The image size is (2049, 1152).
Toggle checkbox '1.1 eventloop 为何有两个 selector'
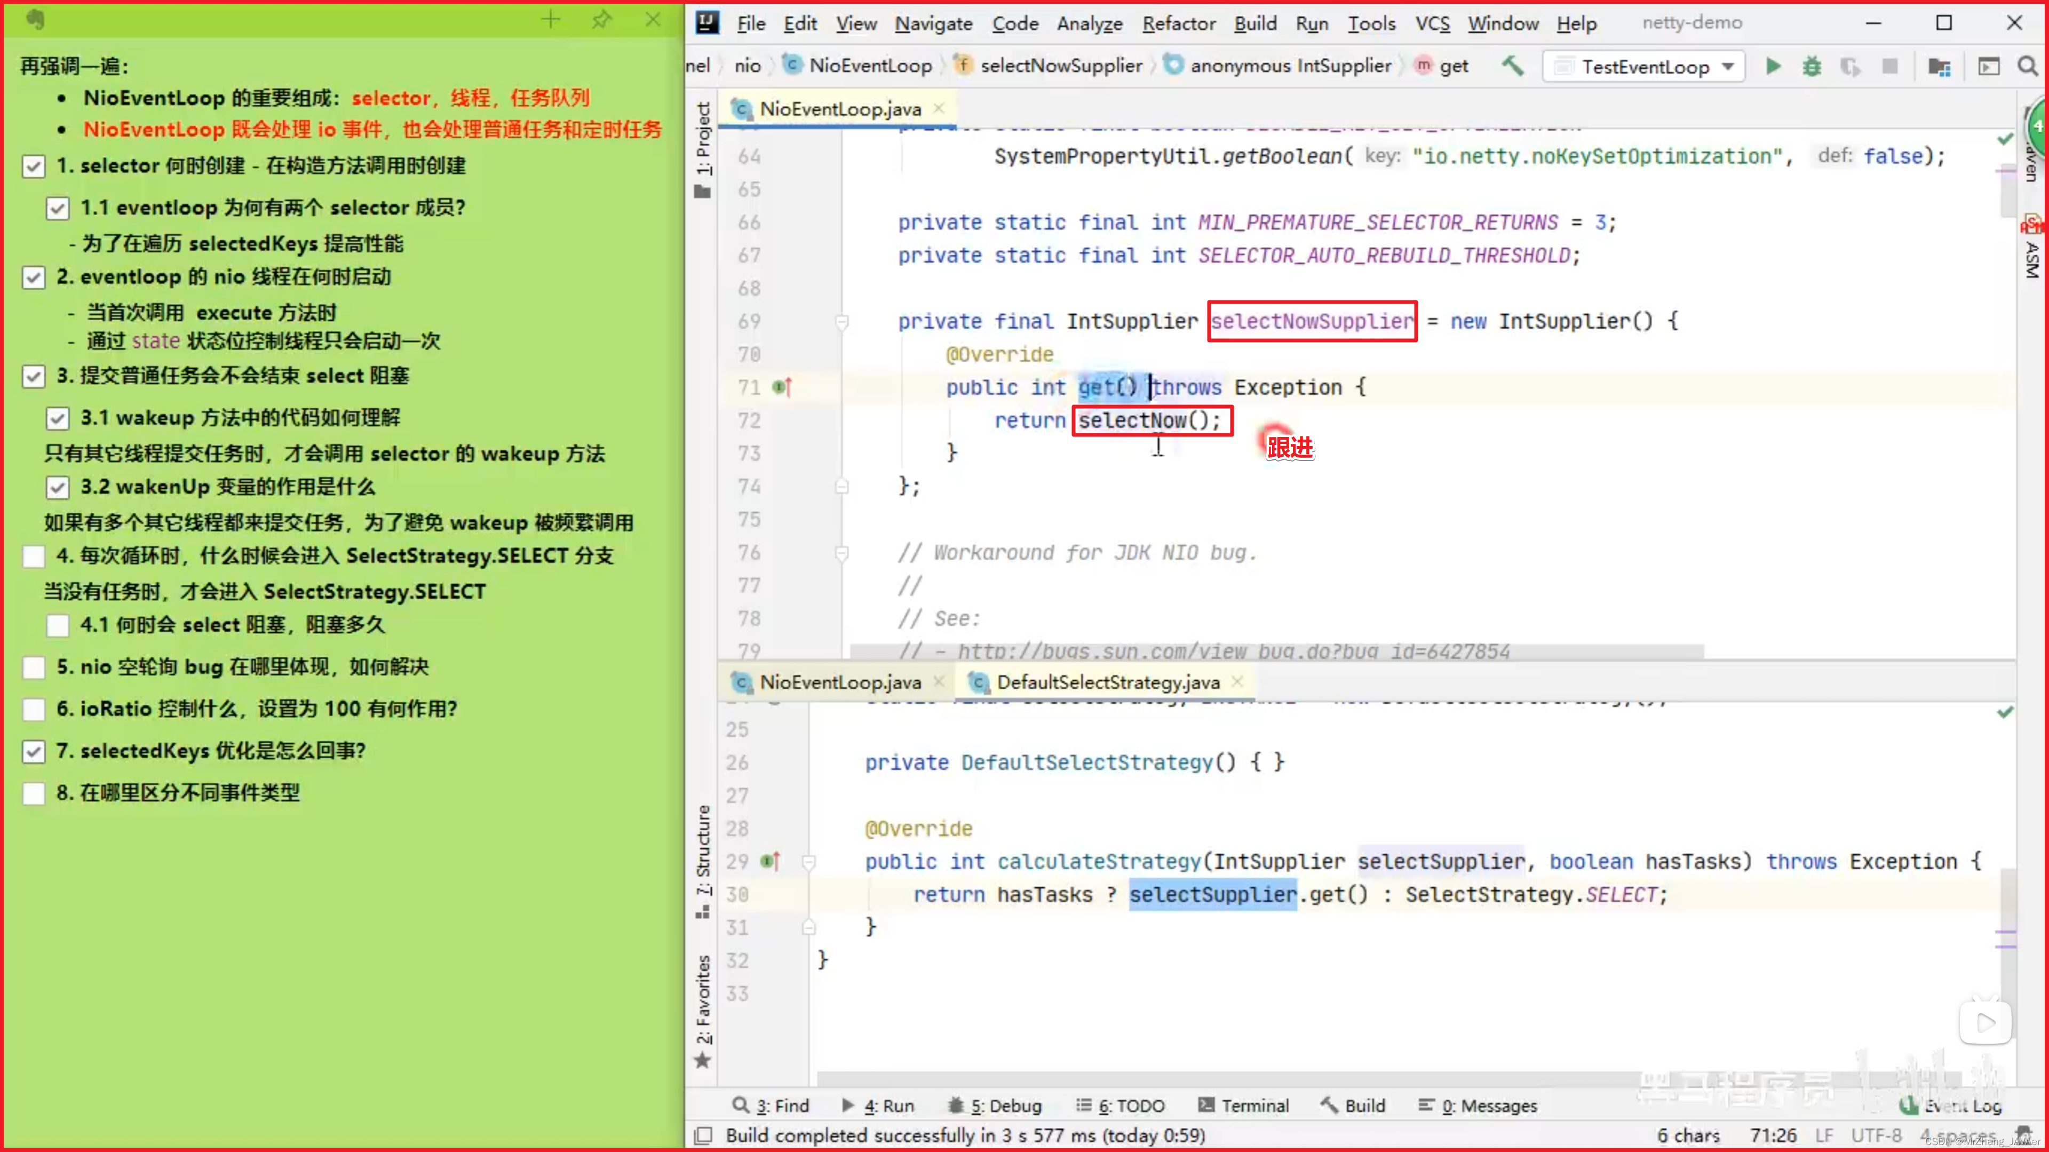(x=57, y=209)
